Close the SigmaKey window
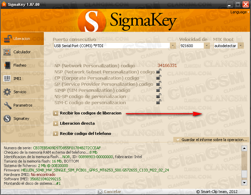This screenshot has height=195, width=251. (x=246, y=4)
